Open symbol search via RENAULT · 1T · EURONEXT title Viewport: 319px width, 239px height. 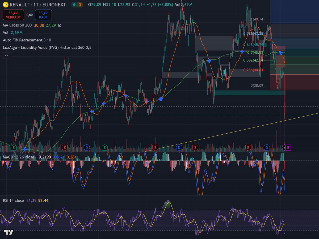pyautogui.click(x=38, y=5)
